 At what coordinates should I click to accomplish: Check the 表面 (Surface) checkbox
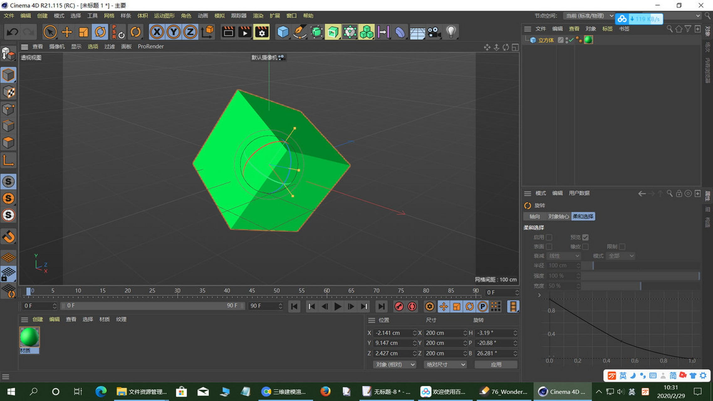549,247
